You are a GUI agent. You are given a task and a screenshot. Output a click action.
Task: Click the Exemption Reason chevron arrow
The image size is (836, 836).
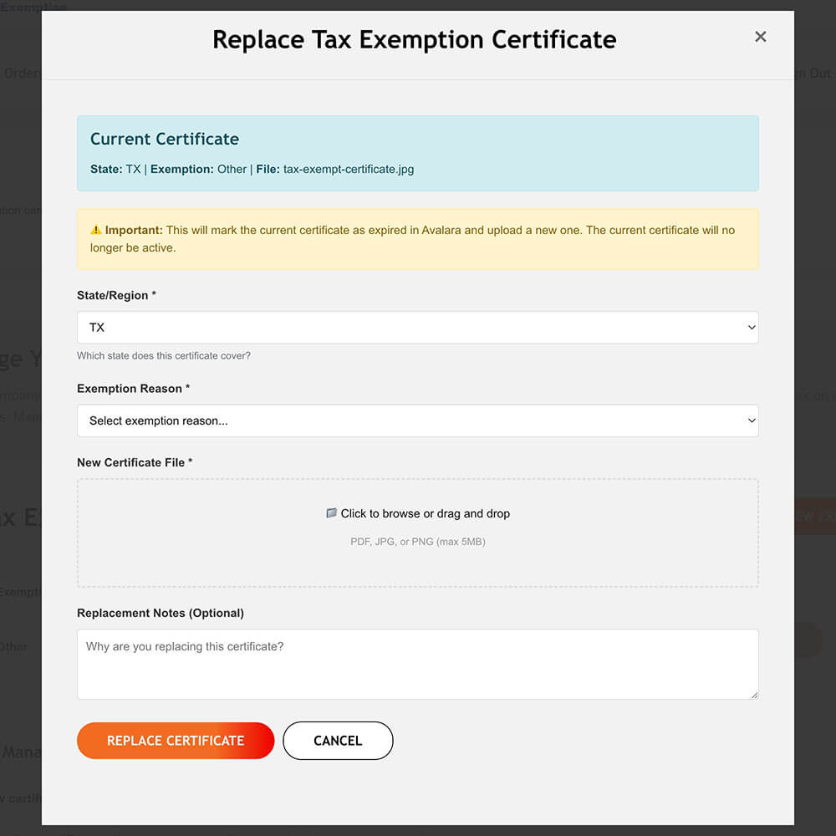750,421
